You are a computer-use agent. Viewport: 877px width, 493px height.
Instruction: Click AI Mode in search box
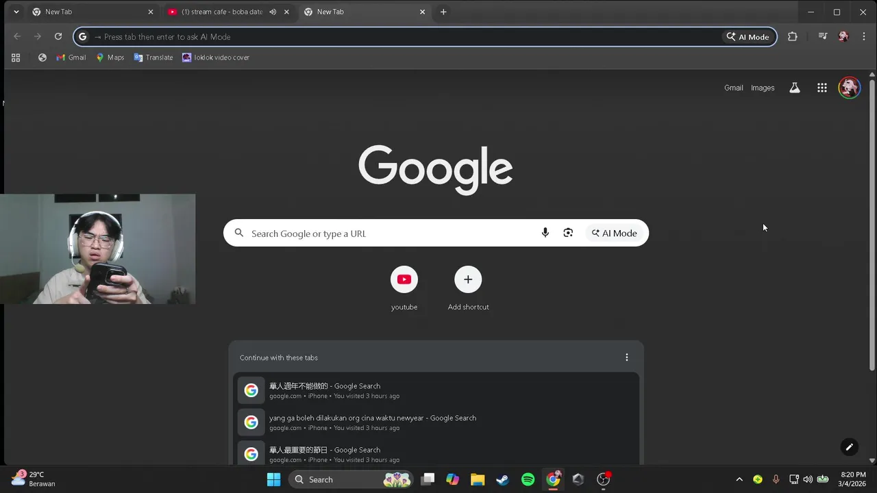(x=615, y=233)
